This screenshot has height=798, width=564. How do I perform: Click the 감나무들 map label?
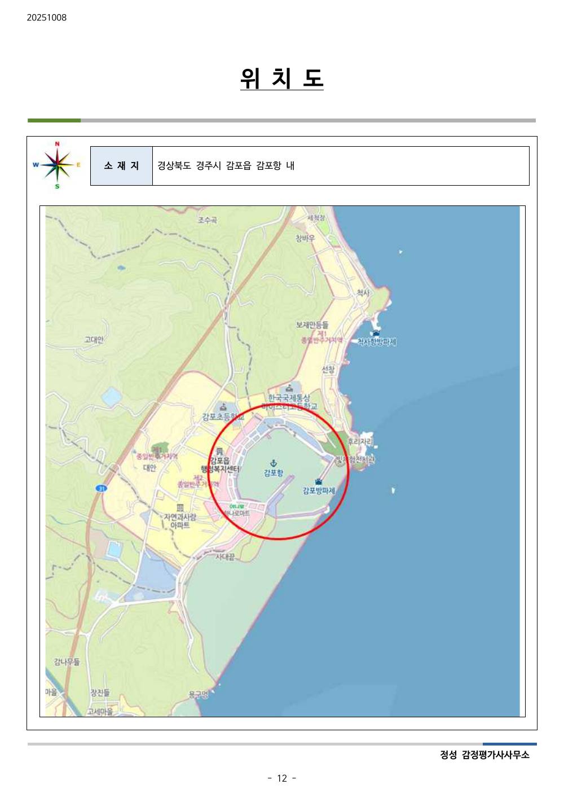[x=67, y=662]
